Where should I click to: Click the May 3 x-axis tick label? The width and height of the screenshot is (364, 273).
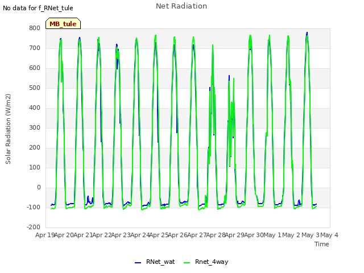pos(311,235)
